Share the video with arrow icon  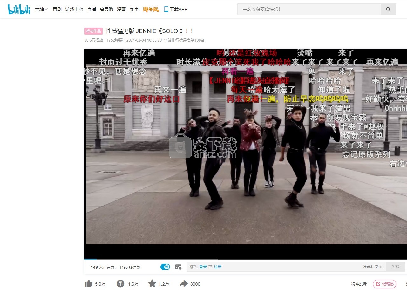[184, 284]
